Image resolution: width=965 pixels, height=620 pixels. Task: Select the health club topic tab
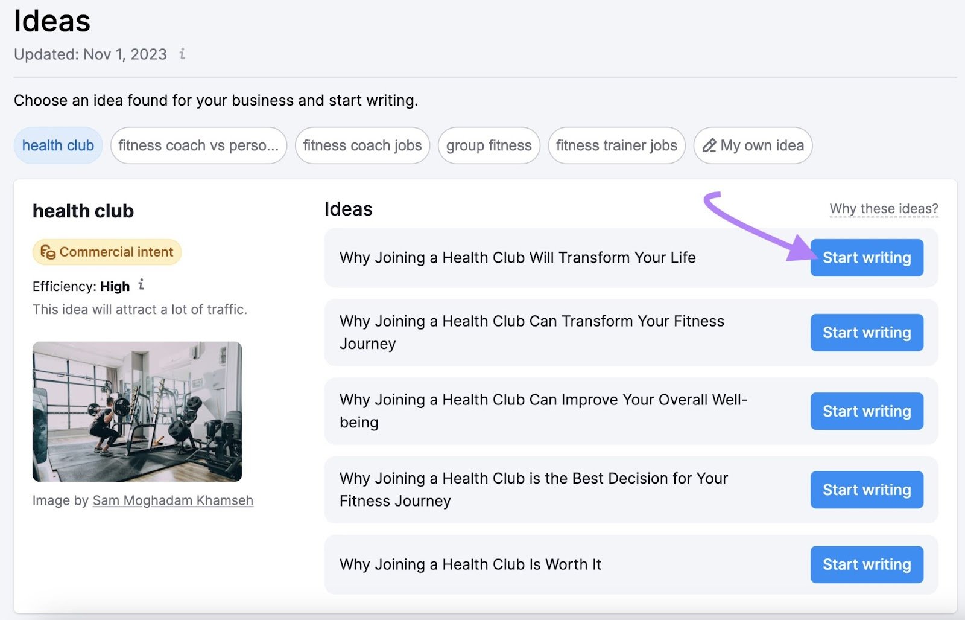(57, 145)
